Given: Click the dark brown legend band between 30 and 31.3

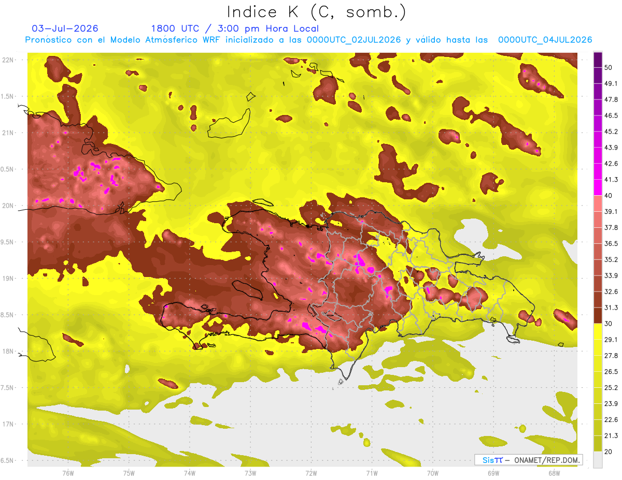Looking at the screenshot, I should pos(598,315).
